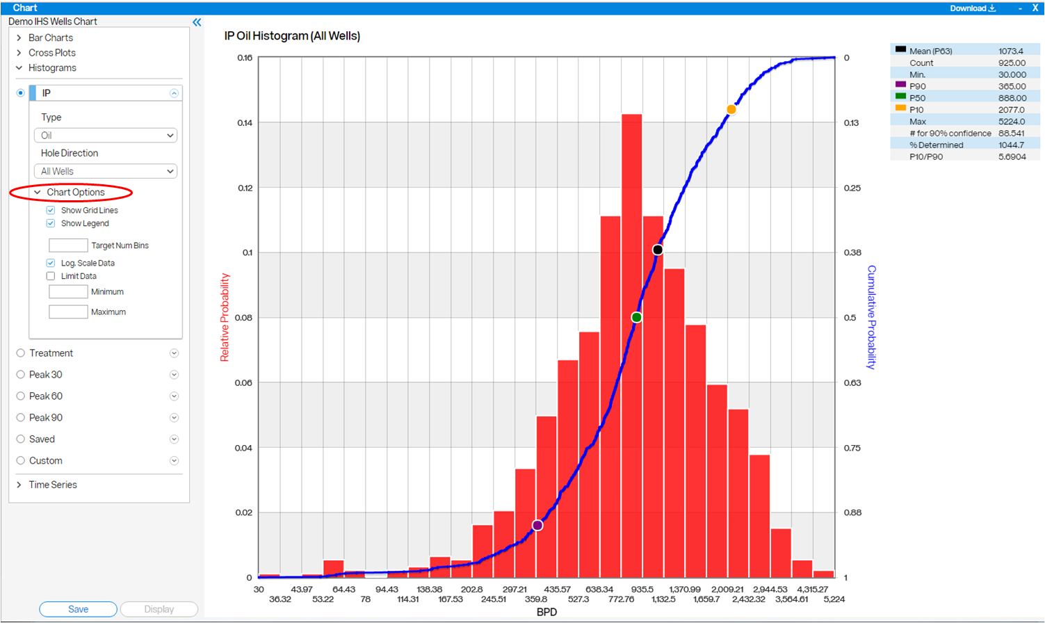Click the Cumulative Probability axis label
The width and height of the screenshot is (1045, 623).
click(871, 317)
